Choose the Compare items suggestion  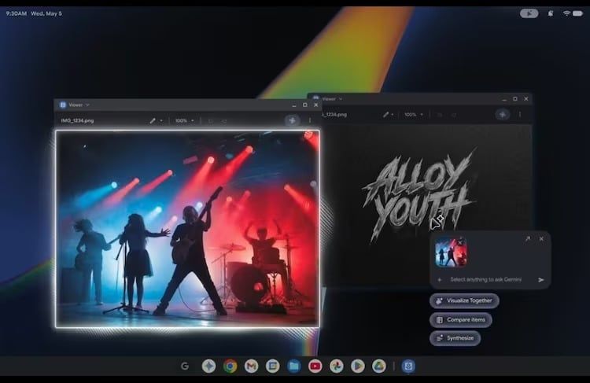[461, 320]
